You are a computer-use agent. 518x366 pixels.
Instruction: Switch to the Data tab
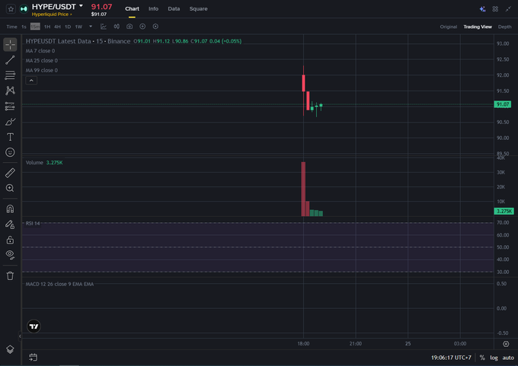point(174,9)
